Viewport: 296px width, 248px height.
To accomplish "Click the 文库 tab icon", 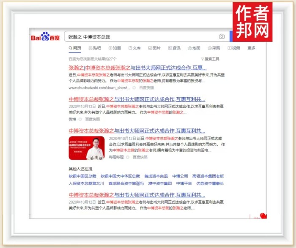I will click(x=130, y=48).
